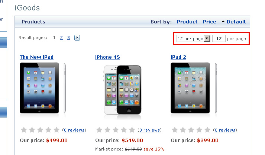Open the iPad 2 product image

(194, 88)
